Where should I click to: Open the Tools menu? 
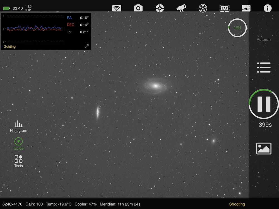click(x=18, y=161)
